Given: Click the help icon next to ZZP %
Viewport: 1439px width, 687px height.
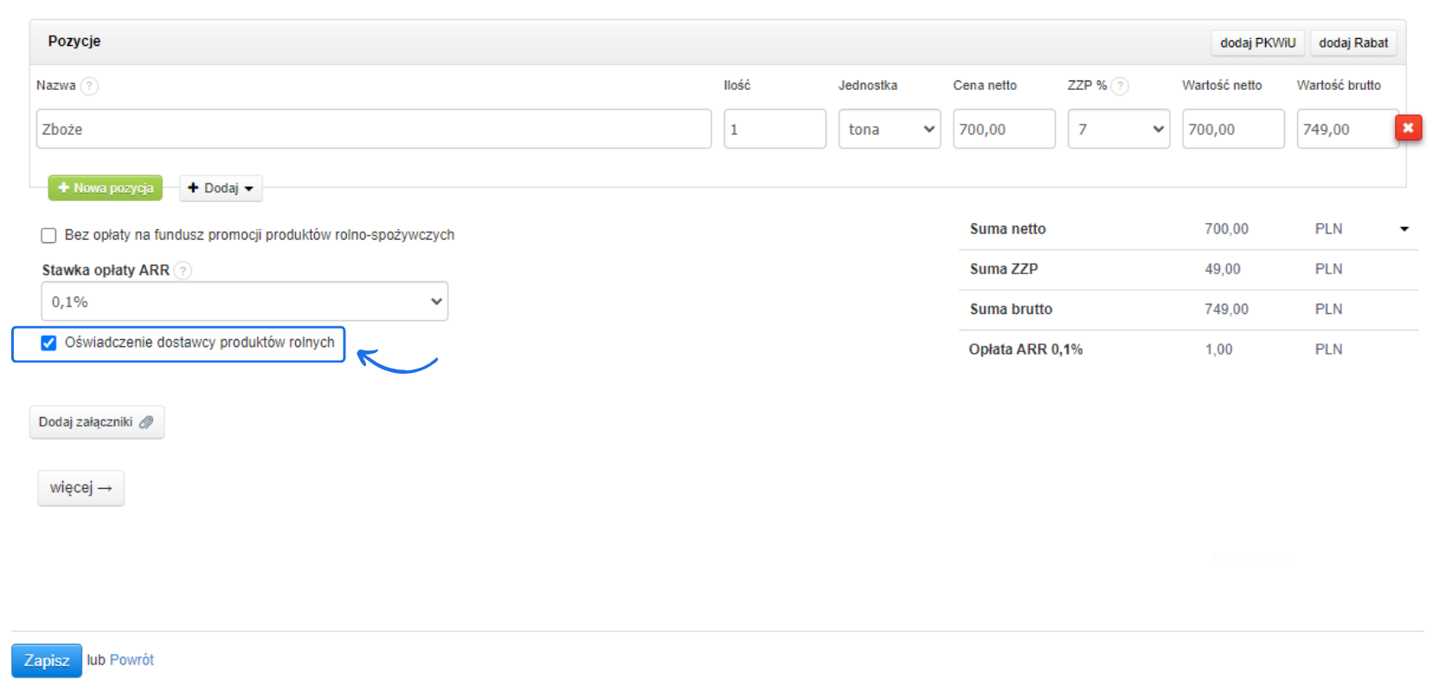Looking at the screenshot, I should click(x=1120, y=86).
